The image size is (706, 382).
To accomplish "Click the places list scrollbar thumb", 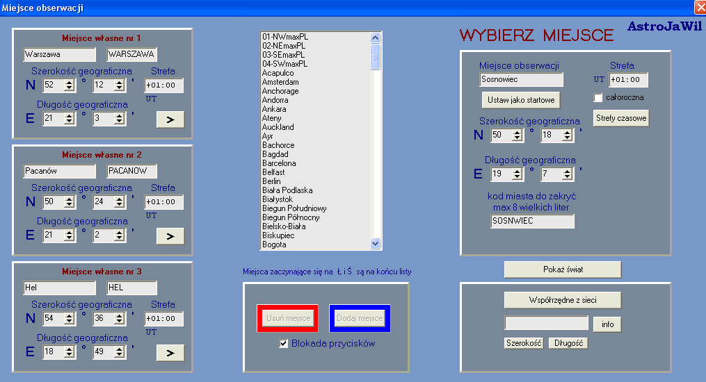I will (376, 57).
